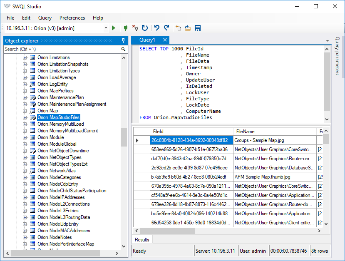Click the '86 rows' status bar entry

coord(320,251)
